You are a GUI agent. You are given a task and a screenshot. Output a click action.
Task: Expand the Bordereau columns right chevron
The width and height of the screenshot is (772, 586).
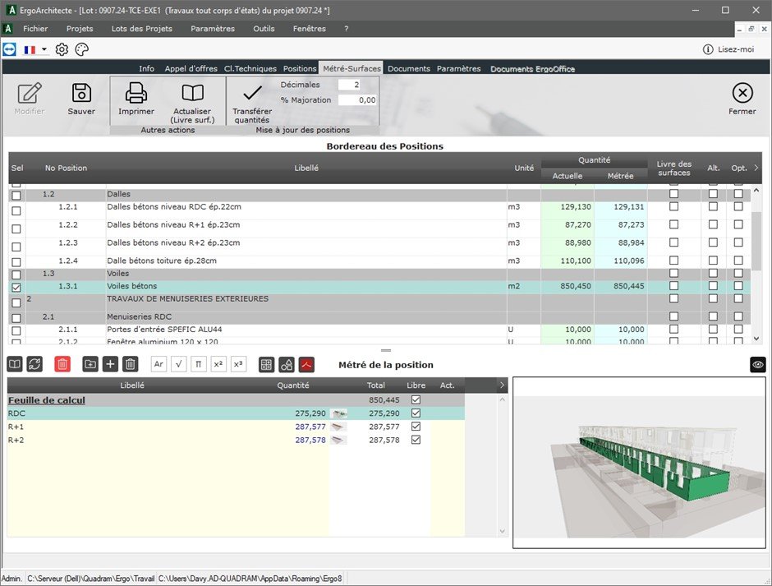click(x=756, y=168)
